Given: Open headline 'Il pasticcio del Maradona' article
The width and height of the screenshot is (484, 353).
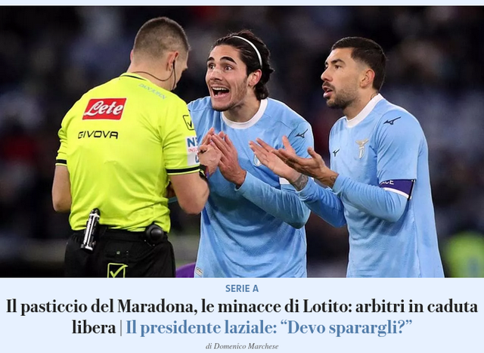Looking at the screenshot, I should (x=242, y=317).
